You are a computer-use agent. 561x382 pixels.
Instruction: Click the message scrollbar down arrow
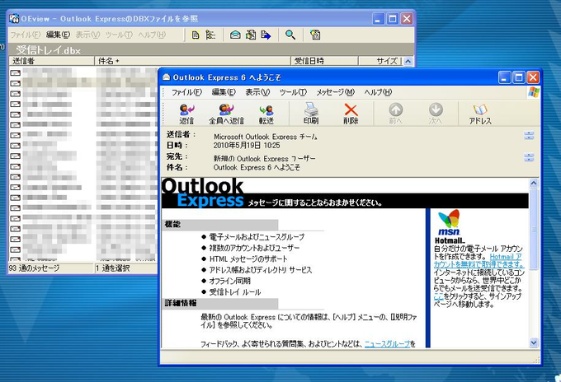pyautogui.click(x=534, y=342)
